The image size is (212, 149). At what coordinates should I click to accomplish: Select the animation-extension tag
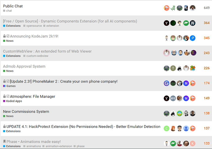pos(57,146)
